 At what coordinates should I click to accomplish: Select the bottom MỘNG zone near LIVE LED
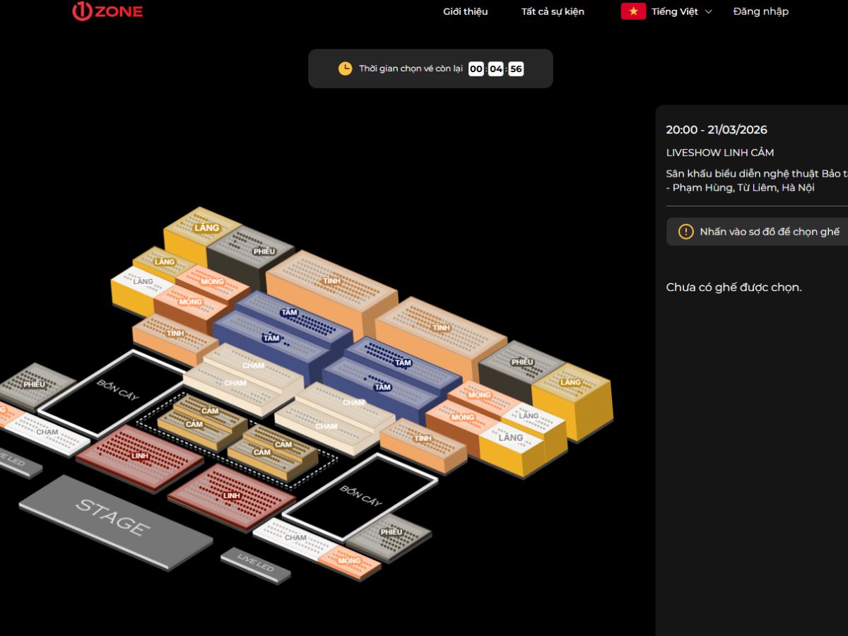pos(349,561)
